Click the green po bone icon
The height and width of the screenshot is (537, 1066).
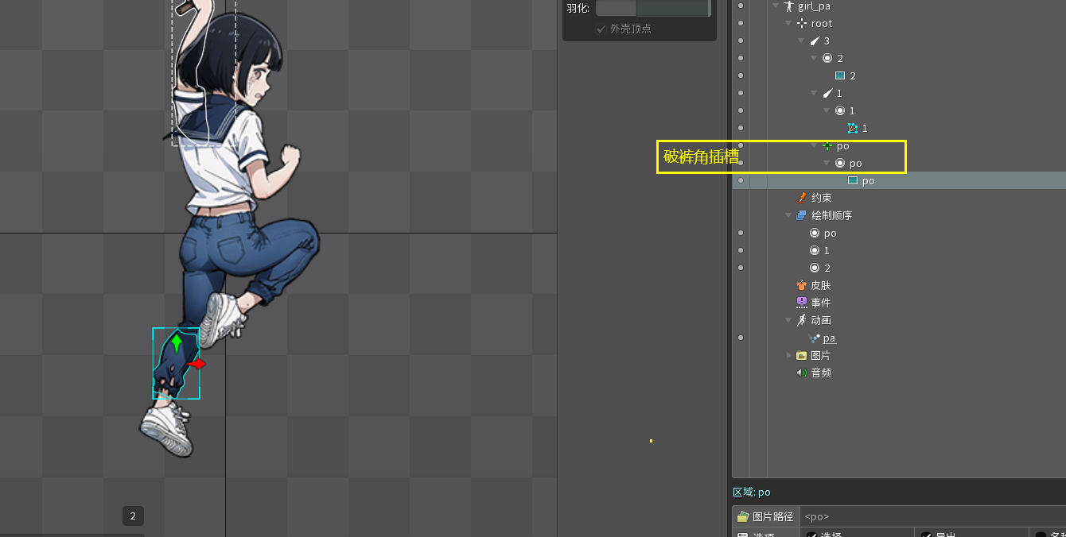(827, 146)
